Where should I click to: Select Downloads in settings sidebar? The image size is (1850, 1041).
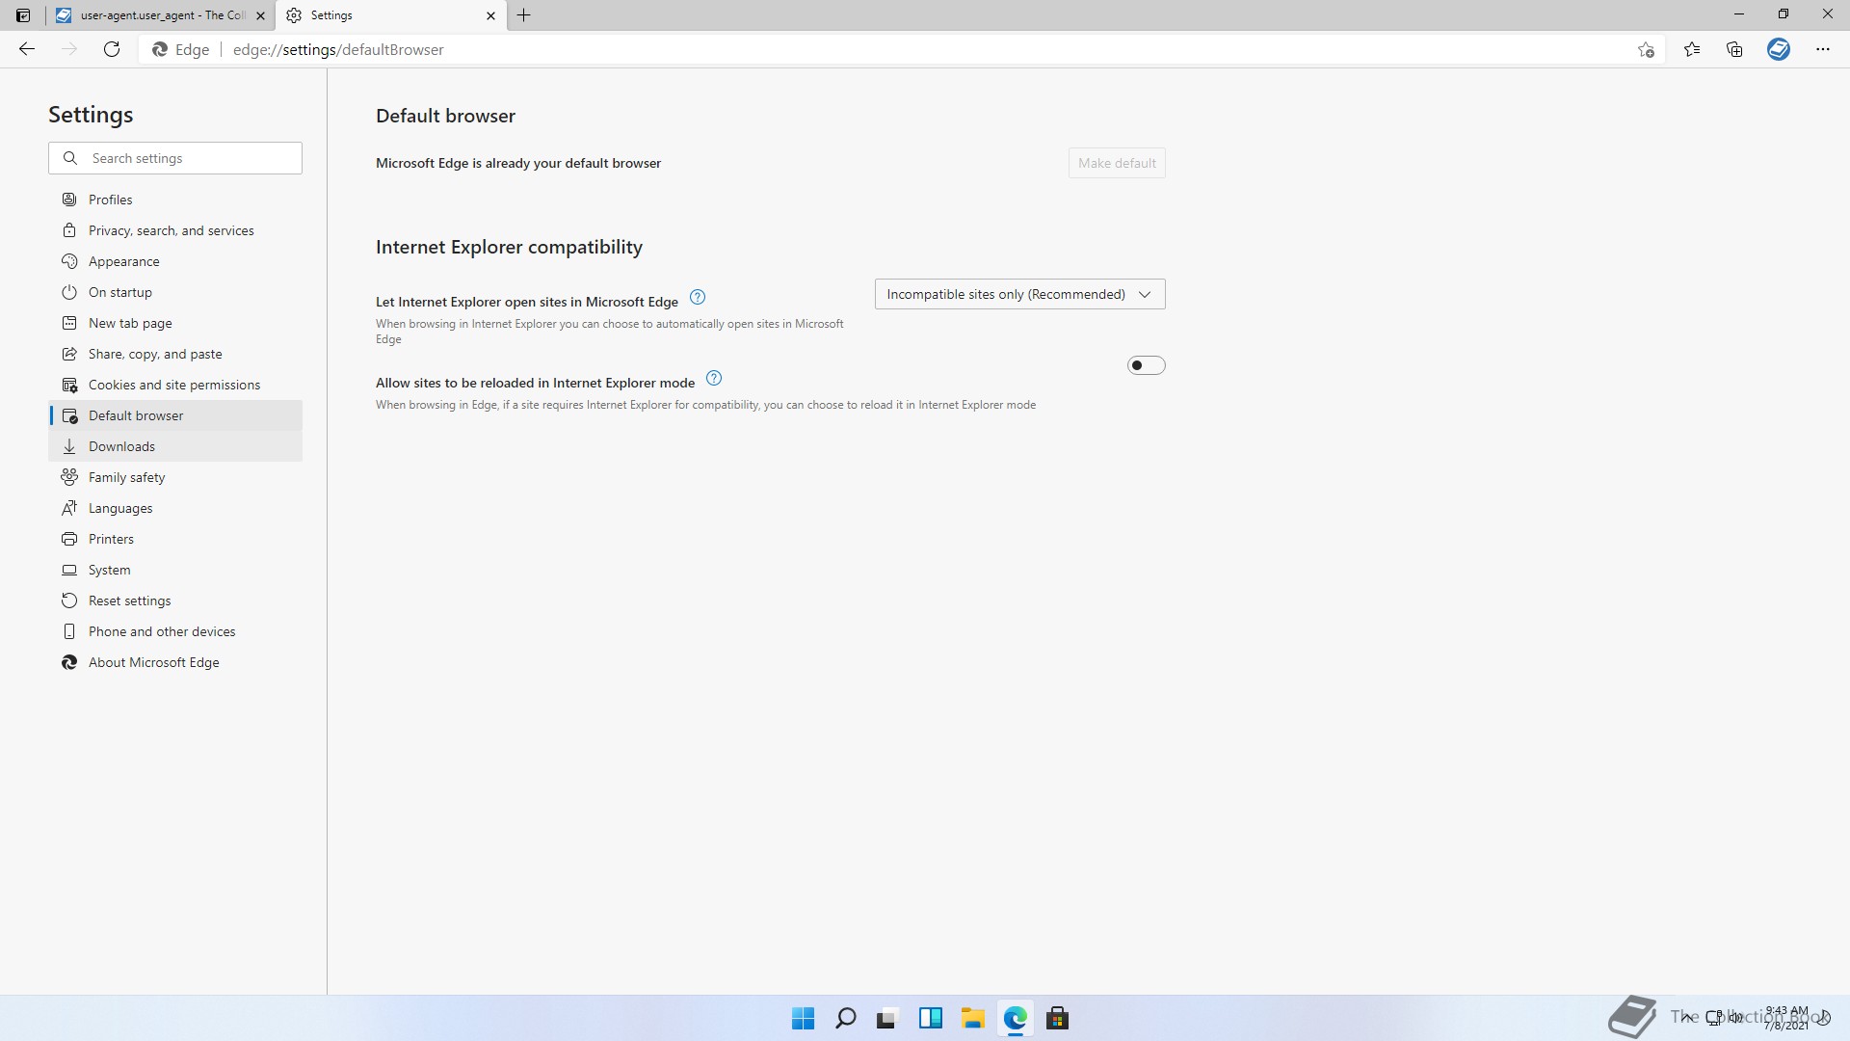tap(121, 446)
